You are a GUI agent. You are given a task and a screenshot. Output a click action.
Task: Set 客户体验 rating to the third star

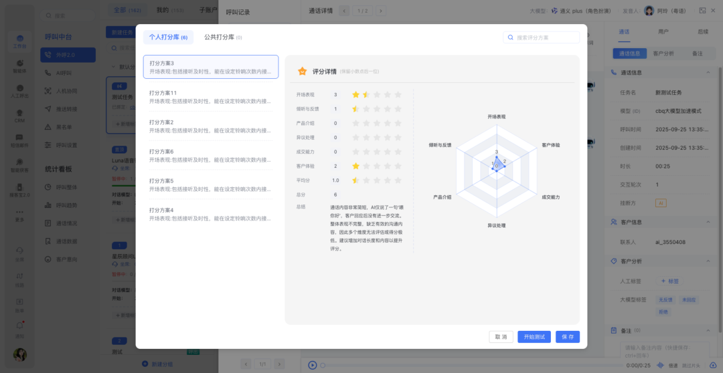377,166
